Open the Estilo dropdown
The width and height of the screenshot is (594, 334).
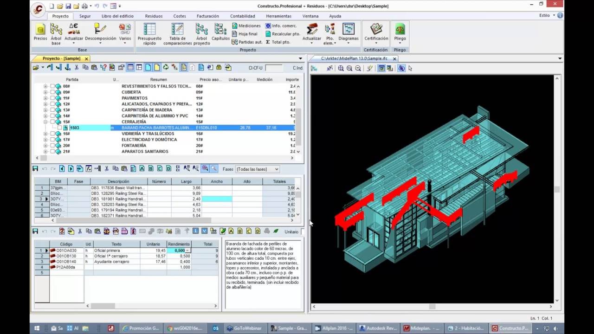pyautogui.click(x=547, y=15)
